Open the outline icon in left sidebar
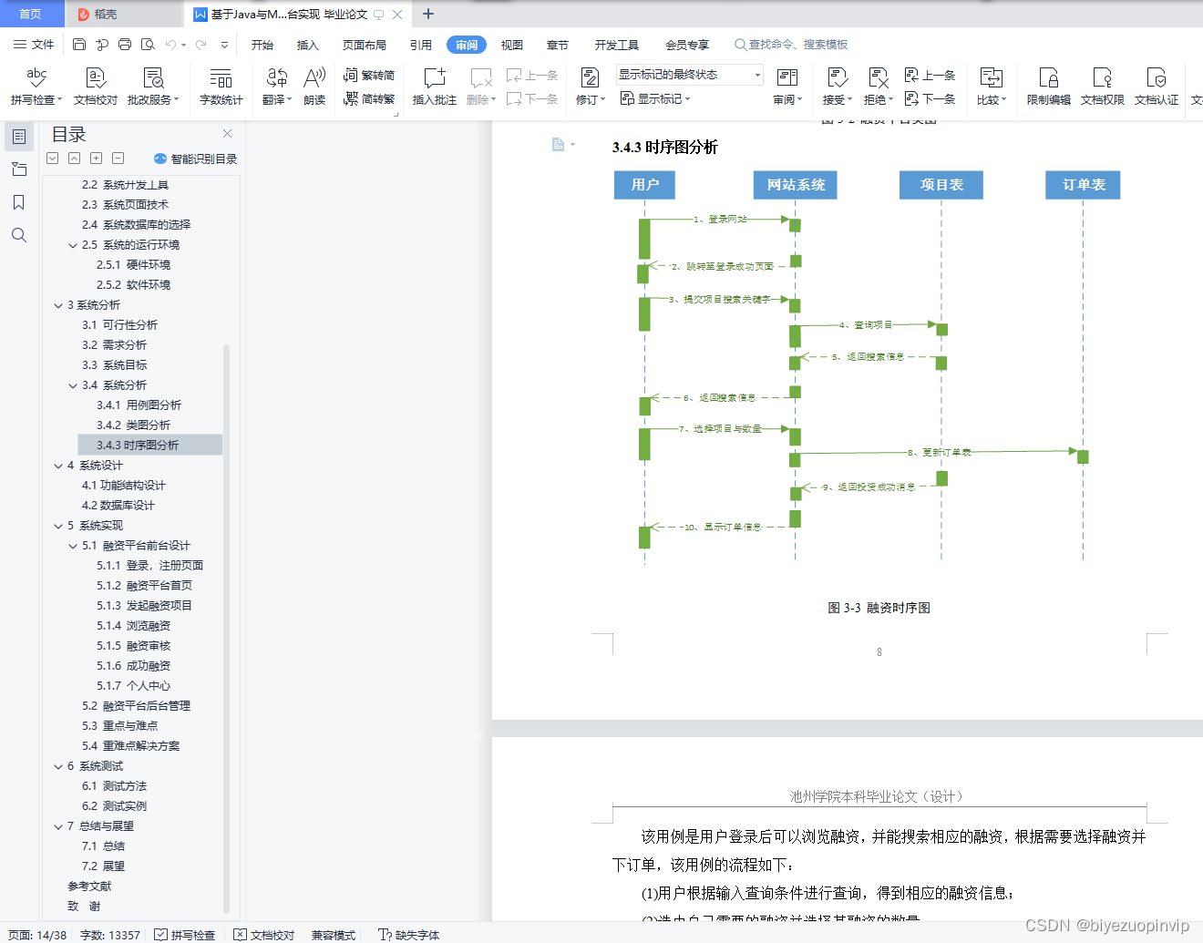Viewport: 1203px width, 943px height. click(x=19, y=137)
